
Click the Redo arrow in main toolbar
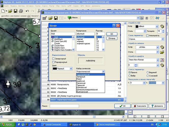point(32,11)
